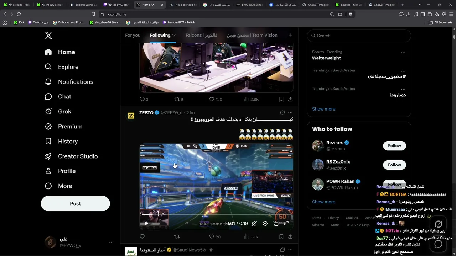
Task: Click the page vertical scrollbar
Action: [454, 37]
